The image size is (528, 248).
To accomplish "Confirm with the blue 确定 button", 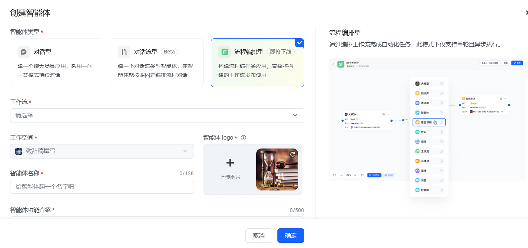I will coord(290,236).
